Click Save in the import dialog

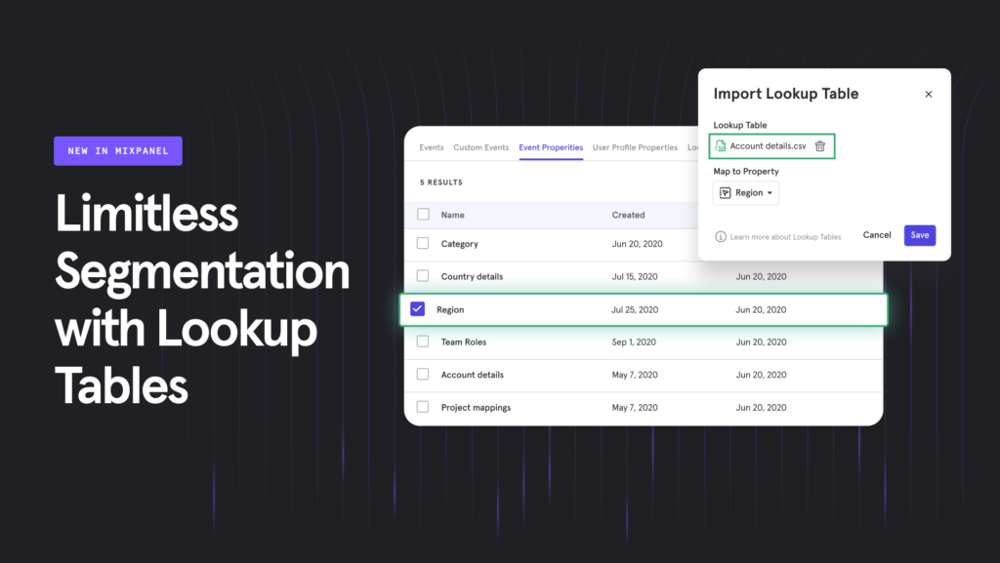click(919, 235)
